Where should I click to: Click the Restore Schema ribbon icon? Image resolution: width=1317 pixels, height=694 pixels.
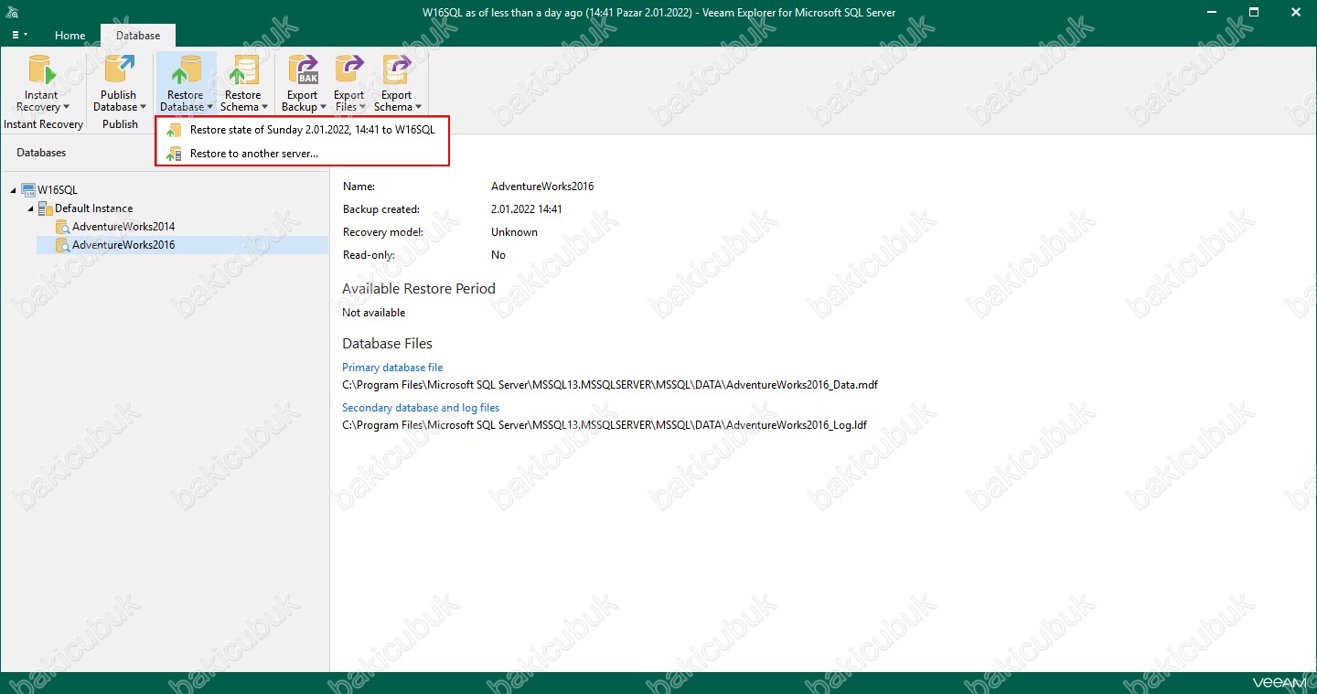tap(242, 70)
